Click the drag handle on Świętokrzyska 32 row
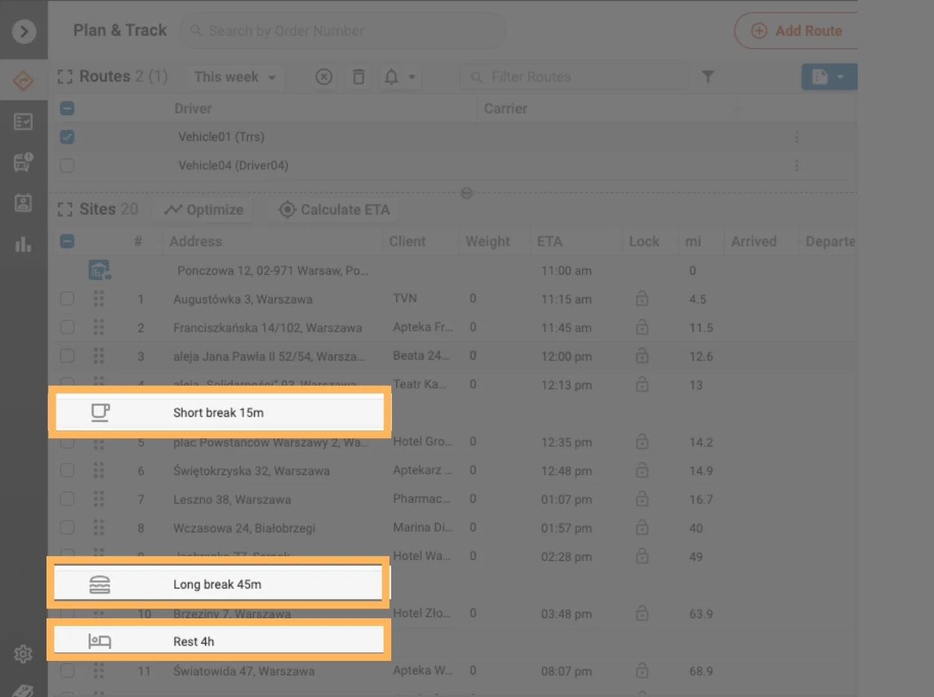The image size is (934, 697). click(99, 470)
